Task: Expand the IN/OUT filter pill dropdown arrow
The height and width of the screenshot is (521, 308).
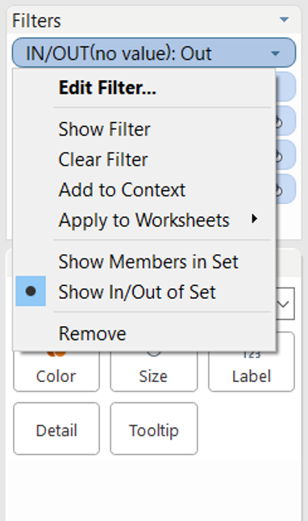Action: pyautogui.click(x=275, y=53)
